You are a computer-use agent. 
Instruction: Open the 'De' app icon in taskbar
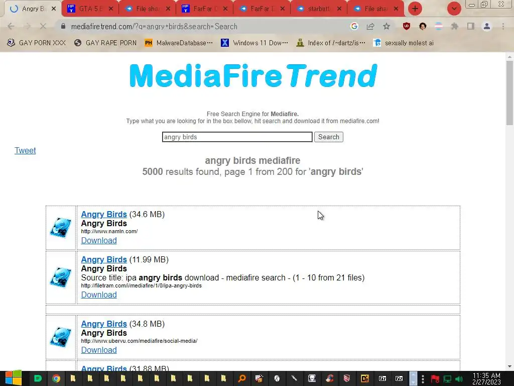[x=364, y=378]
